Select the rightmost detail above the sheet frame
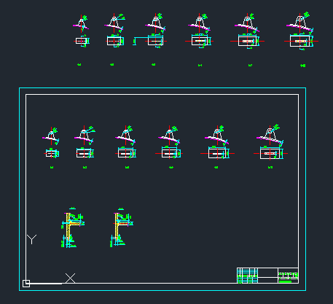 301,31
